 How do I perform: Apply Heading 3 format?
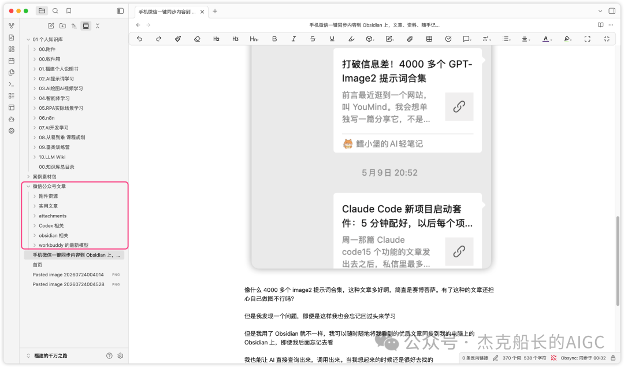click(235, 39)
